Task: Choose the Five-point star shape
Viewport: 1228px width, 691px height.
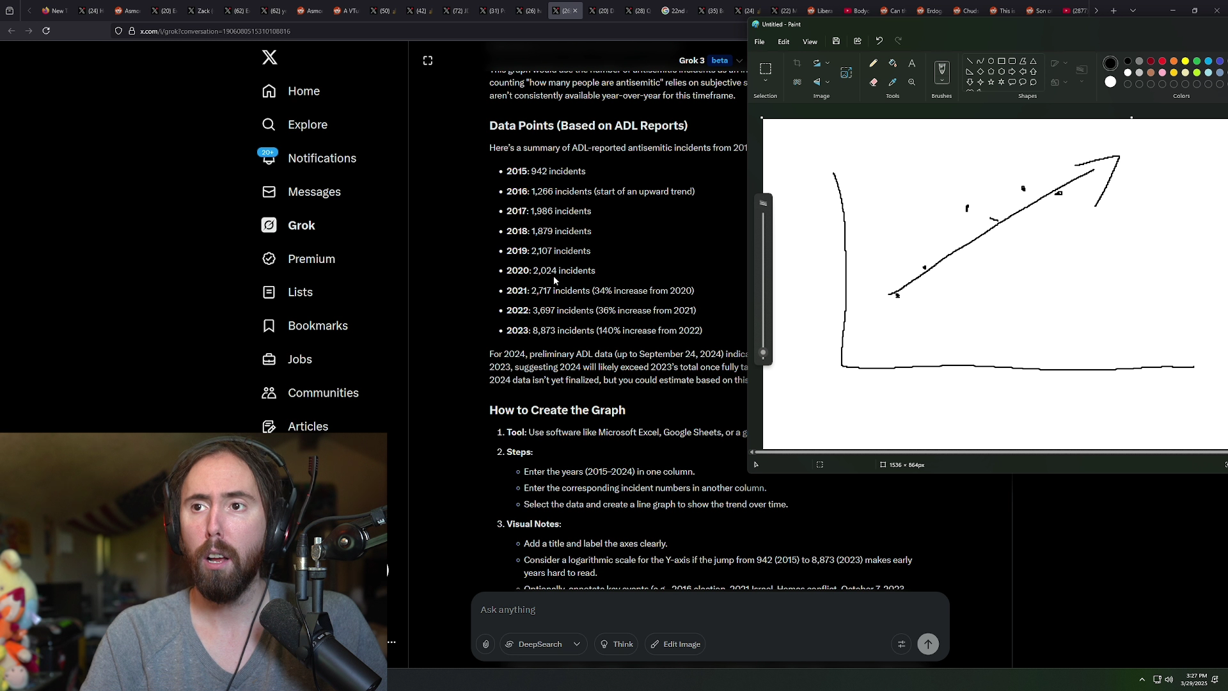Action: (991, 82)
